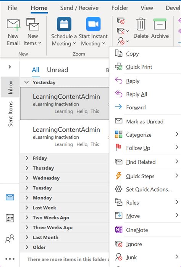Choose Mark as Unread from context menu
181x267 pixels.
[x=145, y=122]
